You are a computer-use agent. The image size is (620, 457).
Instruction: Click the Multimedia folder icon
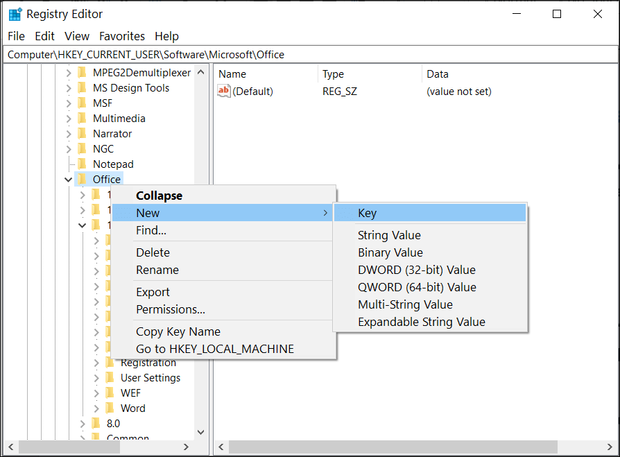coord(82,118)
